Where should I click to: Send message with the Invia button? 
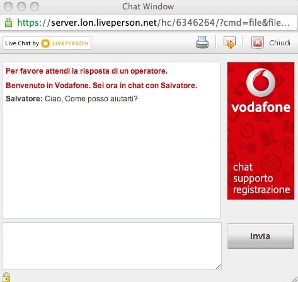(260, 236)
